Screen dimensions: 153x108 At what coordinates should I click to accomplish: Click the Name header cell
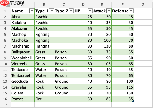23,11
